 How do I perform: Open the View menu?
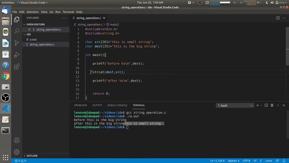point(44,12)
